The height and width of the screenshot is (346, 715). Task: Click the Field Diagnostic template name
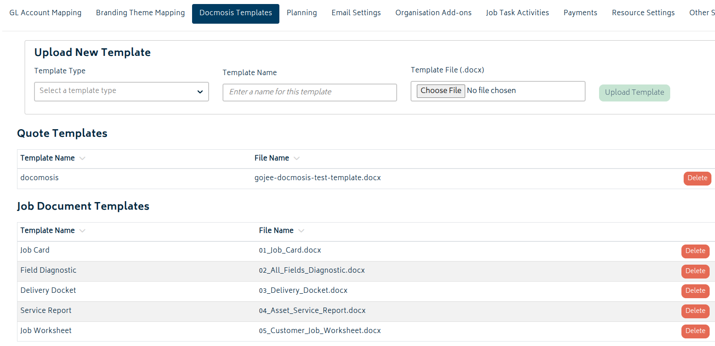tap(48, 270)
